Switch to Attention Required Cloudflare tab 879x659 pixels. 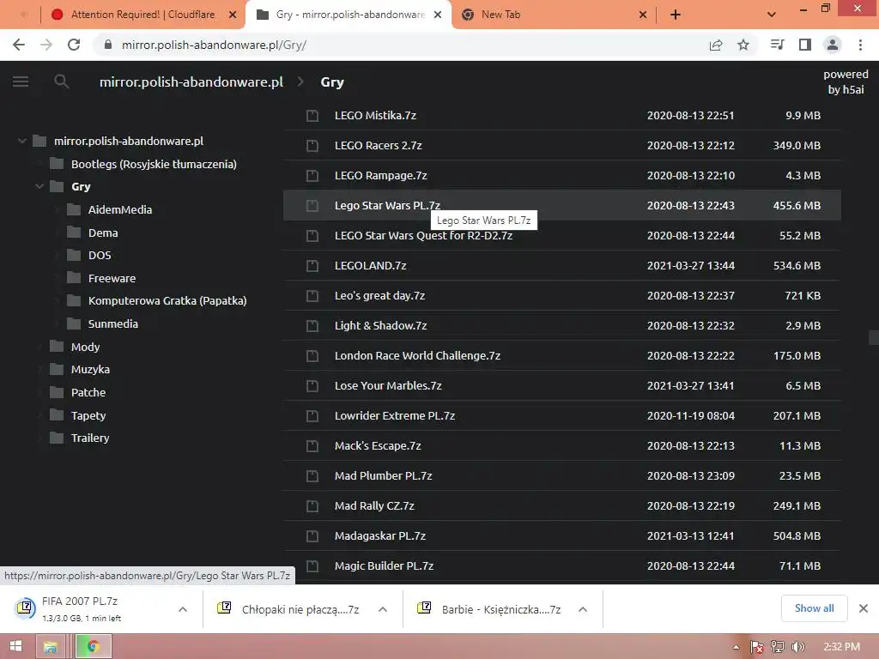click(142, 15)
